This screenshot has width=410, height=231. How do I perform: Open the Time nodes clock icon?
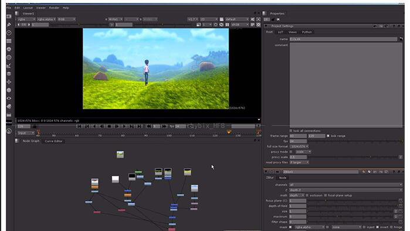pos(9,33)
